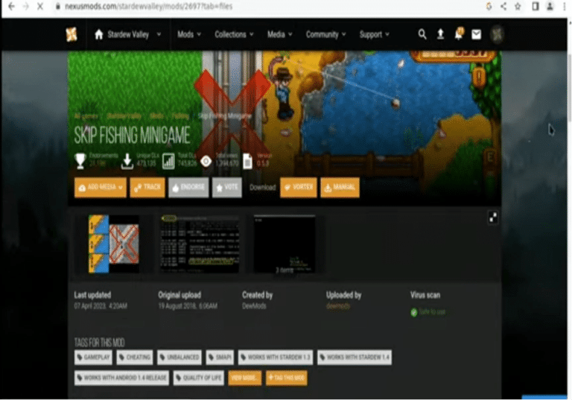Image resolution: width=572 pixels, height=400 pixels.
Task: Toggle Endorse for this mod
Action: point(188,188)
